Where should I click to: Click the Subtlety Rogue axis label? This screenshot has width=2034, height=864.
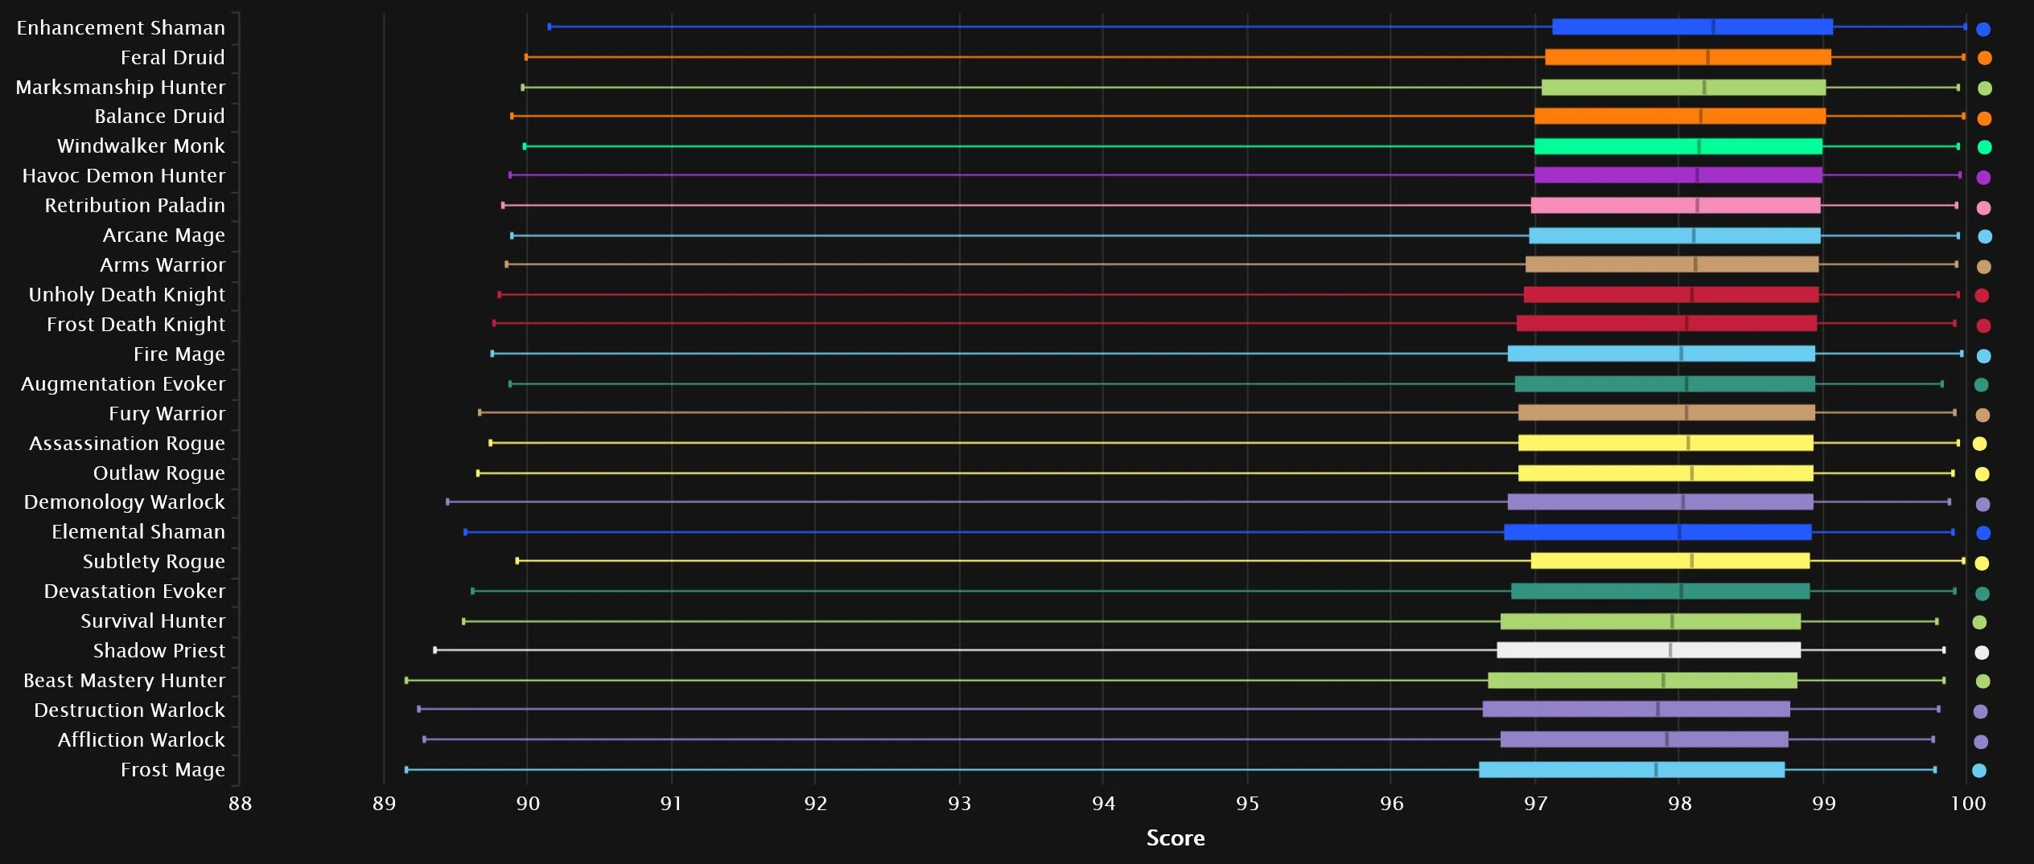(x=154, y=562)
